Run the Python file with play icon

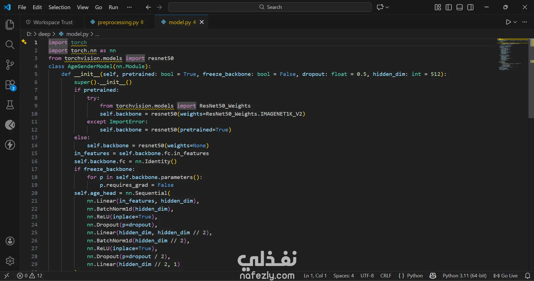coord(508,22)
